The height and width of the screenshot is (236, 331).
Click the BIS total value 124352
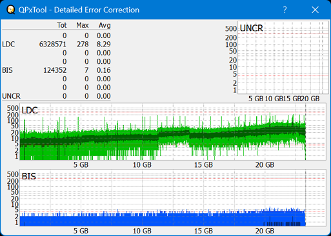tap(55, 70)
